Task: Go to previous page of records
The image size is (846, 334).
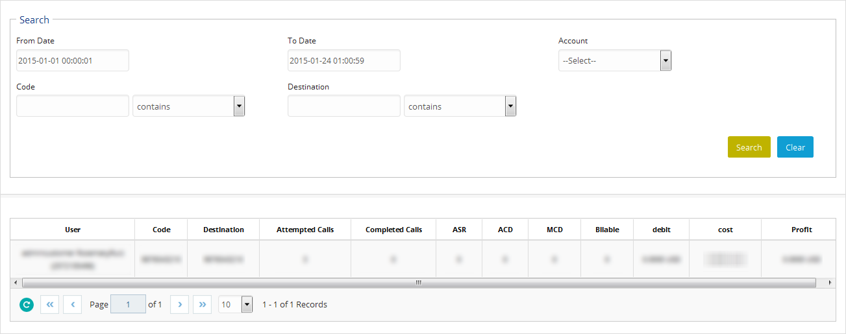Action: pyautogui.click(x=72, y=304)
